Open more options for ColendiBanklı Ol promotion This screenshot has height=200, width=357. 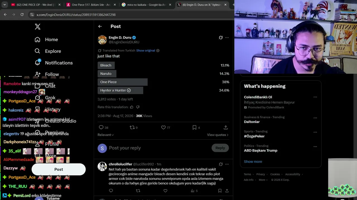click(x=315, y=97)
